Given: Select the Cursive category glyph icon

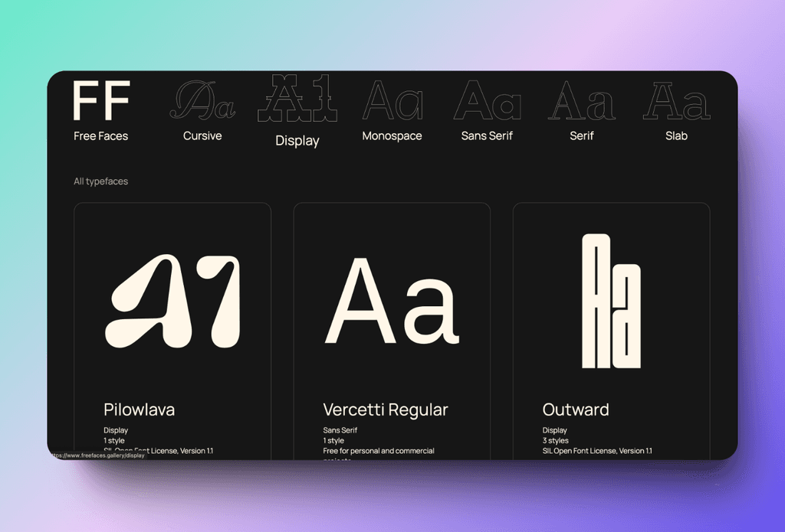Looking at the screenshot, I should [x=202, y=101].
